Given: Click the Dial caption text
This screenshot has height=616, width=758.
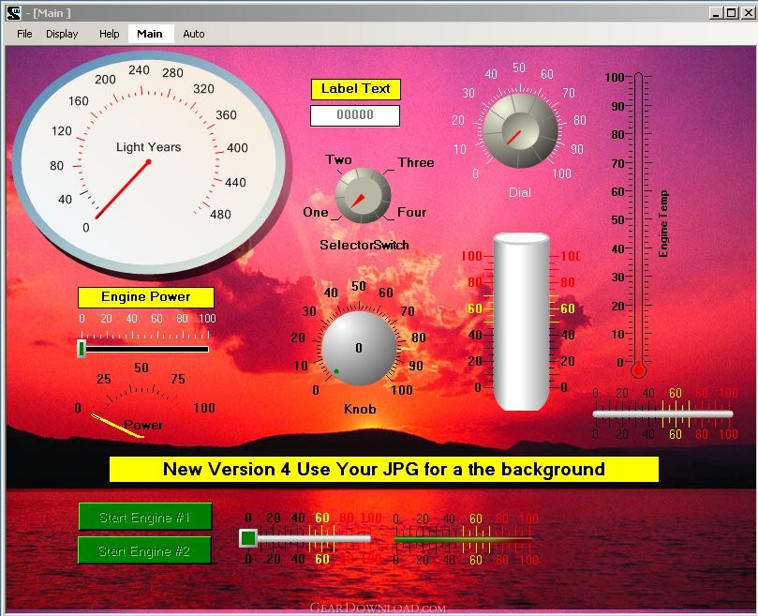Looking at the screenshot, I should pyautogui.click(x=520, y=192).
